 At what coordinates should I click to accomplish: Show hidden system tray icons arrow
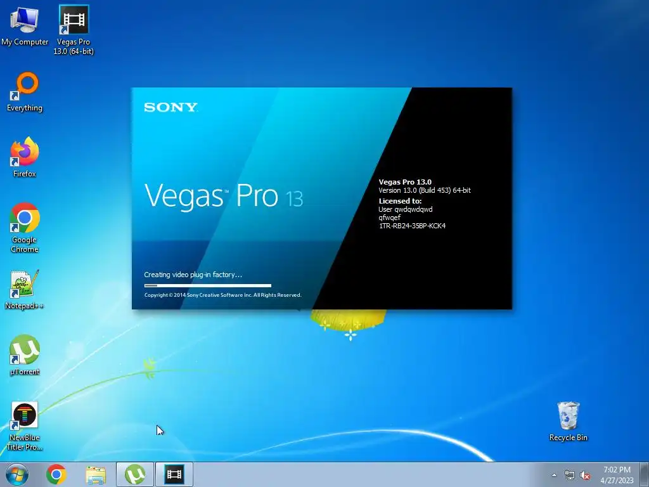click(x=554, y=475)
